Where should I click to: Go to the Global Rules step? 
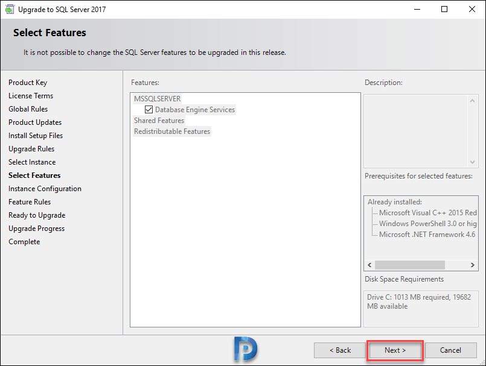(28, 109)
